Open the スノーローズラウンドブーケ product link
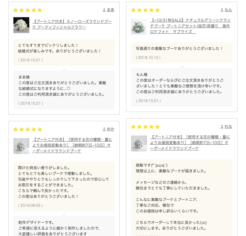The image size is (246, 236). (72, 24)
